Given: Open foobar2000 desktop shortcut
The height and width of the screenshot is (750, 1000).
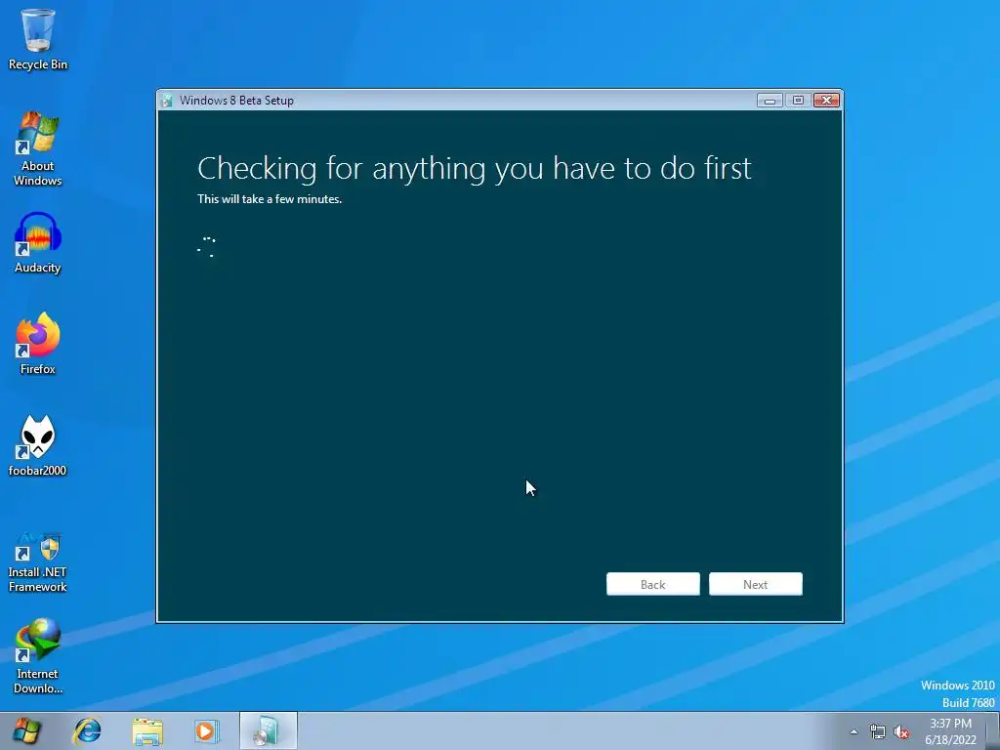Looking at the screenshot, I should coord(38,445).
